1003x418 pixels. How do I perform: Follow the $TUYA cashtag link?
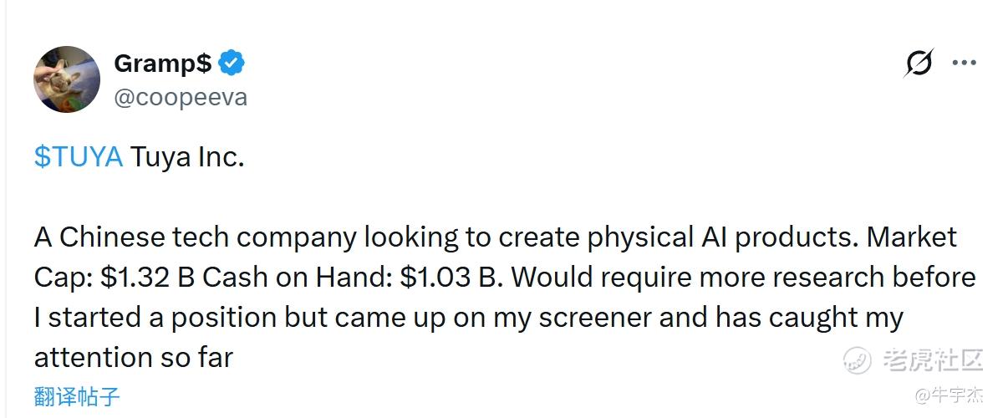pos(79,157)
